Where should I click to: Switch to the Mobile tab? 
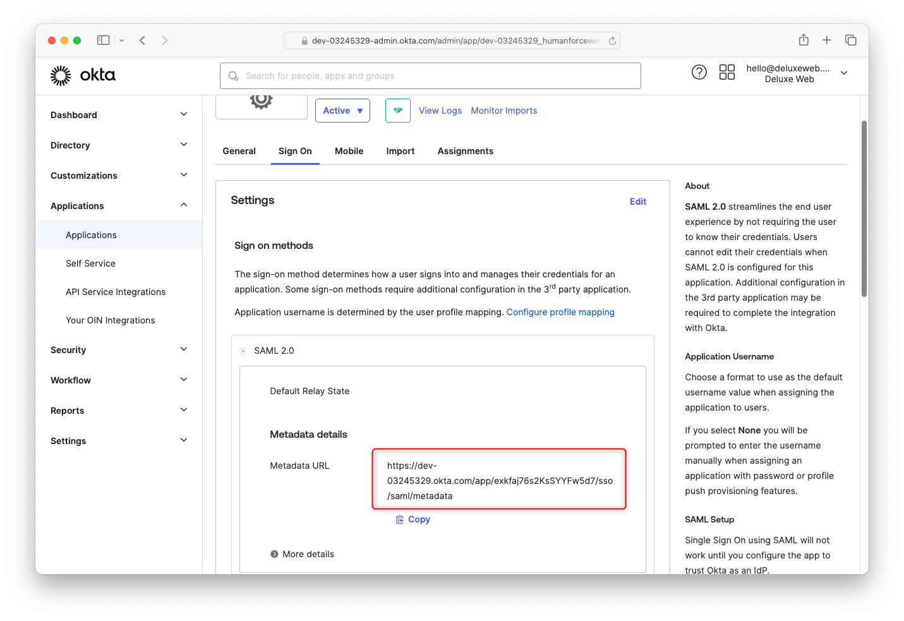(x=349, y=151)
